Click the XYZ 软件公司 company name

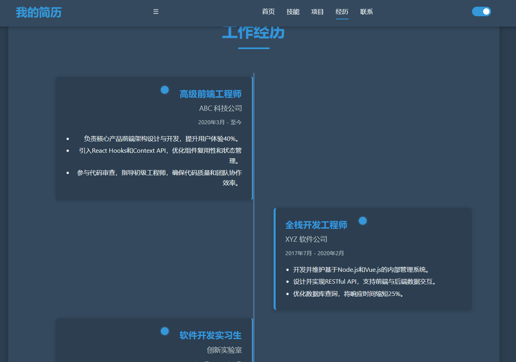coord(307,239)
